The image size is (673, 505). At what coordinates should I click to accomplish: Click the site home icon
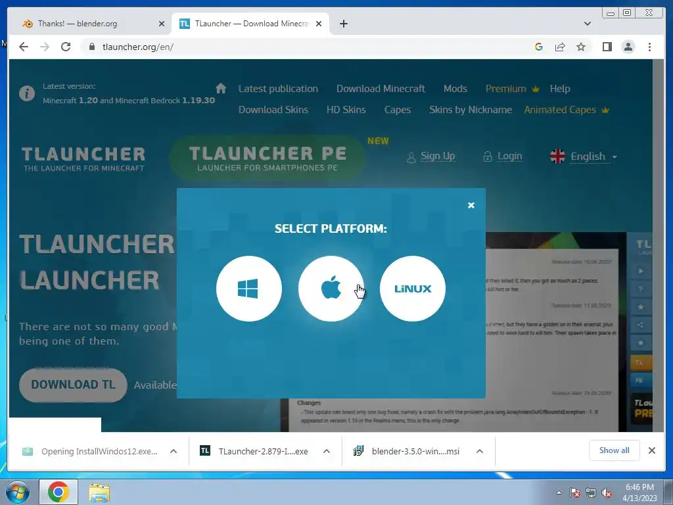pos(221,88)
